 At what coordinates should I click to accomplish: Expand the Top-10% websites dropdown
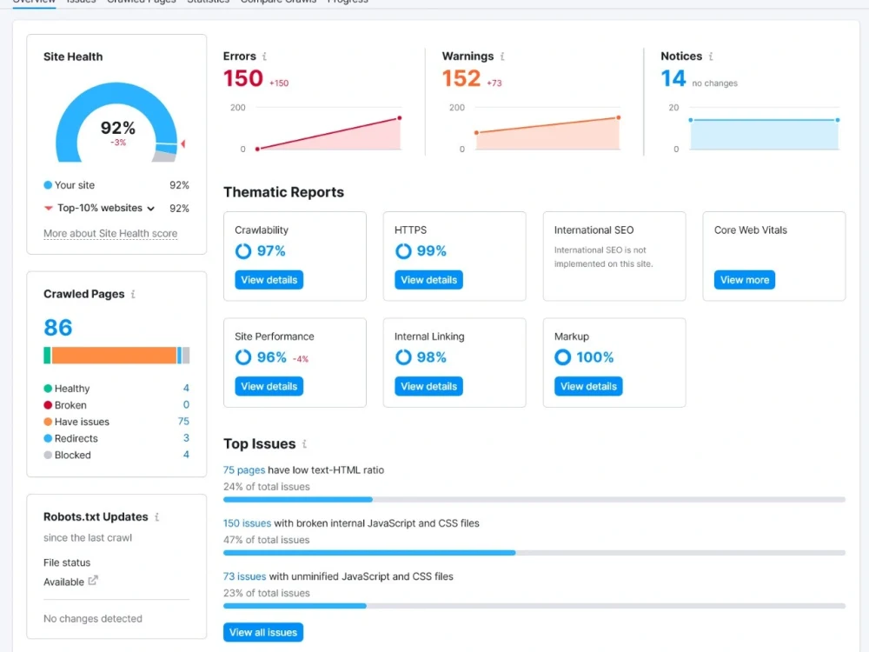pyautogui.click(x=150, y=209)
